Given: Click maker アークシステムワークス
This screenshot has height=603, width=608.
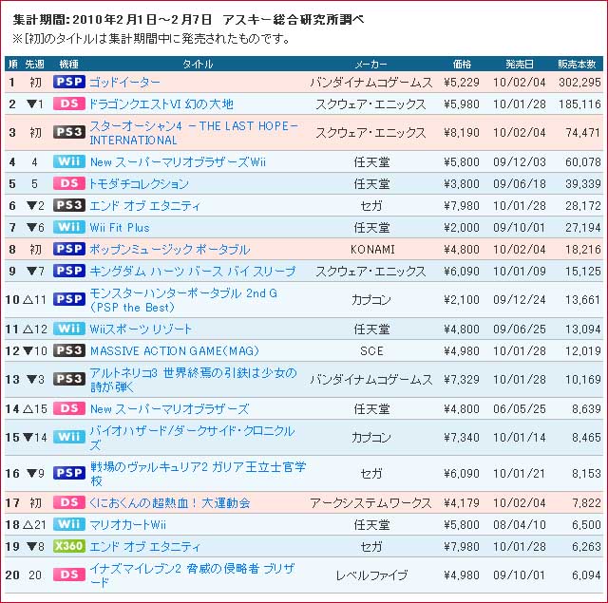Looking at the screenshot, I should coord(370,503).
